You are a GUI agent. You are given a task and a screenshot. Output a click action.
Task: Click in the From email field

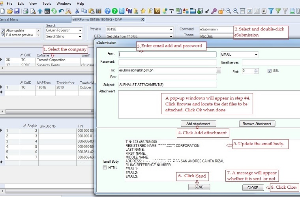(x=167, y=54)
